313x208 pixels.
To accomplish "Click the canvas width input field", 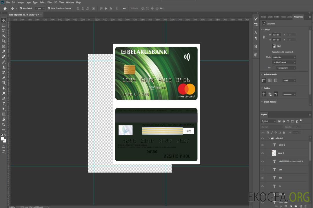I will point(276,35).
